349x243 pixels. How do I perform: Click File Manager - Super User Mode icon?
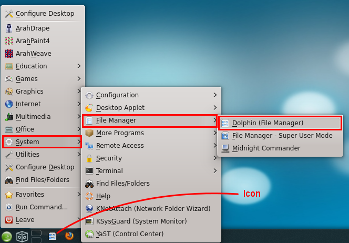click(x=225, y=136)
